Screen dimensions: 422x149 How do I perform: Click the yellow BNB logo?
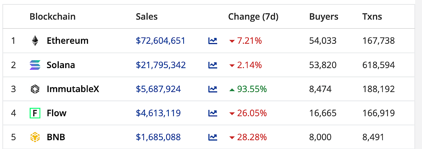point(35,137)
